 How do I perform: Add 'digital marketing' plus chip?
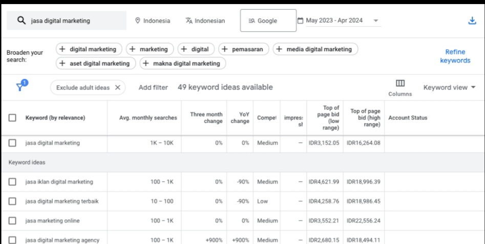89,49
